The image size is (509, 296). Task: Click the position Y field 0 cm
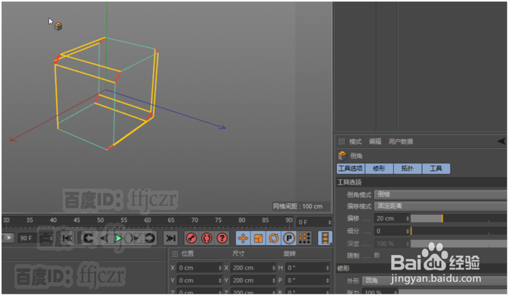(197, 280)
